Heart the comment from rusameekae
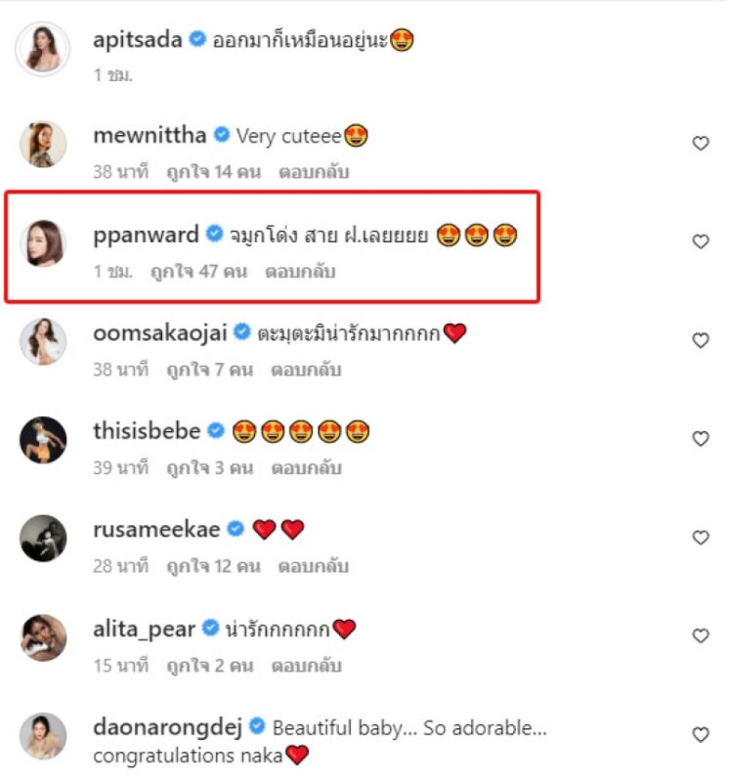Viewport: 729px width, 782px height. click(700, 538)
